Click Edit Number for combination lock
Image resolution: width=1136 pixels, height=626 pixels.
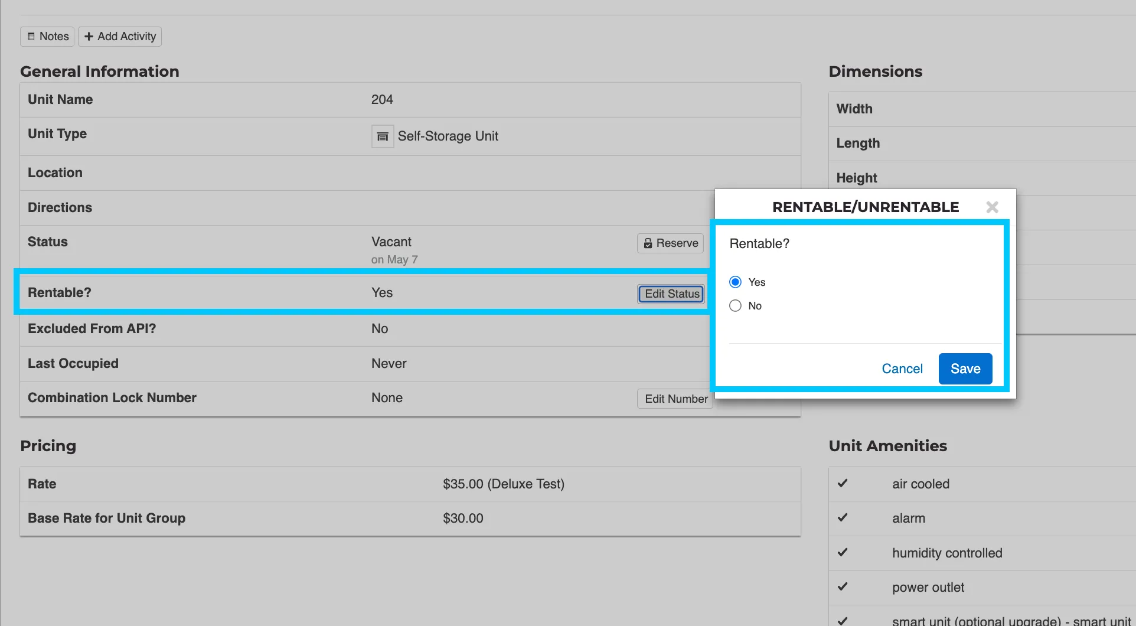pos(675,399)
